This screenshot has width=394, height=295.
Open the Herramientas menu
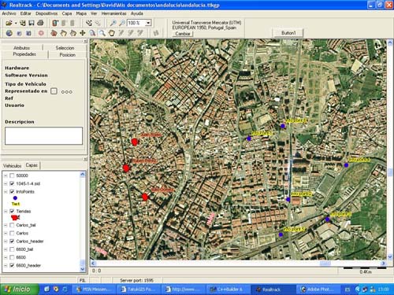[x=113, y=13]
